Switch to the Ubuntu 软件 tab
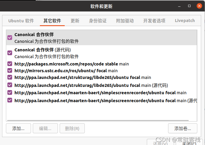205x145 pixels. click(21, 21)
